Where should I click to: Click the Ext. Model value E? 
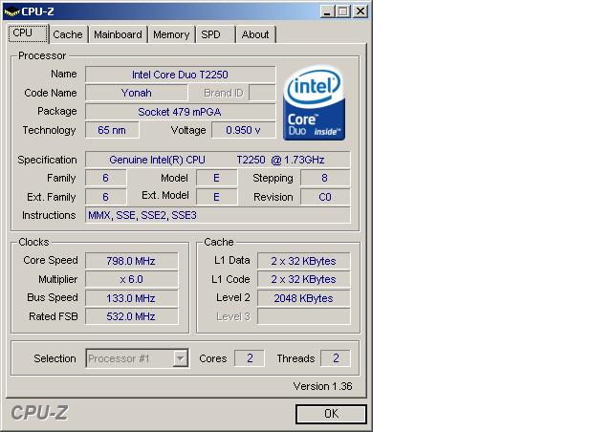point(217,197)
